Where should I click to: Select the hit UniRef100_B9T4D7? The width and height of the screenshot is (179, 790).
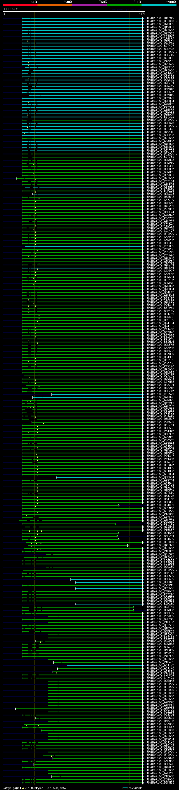point(161,46)
